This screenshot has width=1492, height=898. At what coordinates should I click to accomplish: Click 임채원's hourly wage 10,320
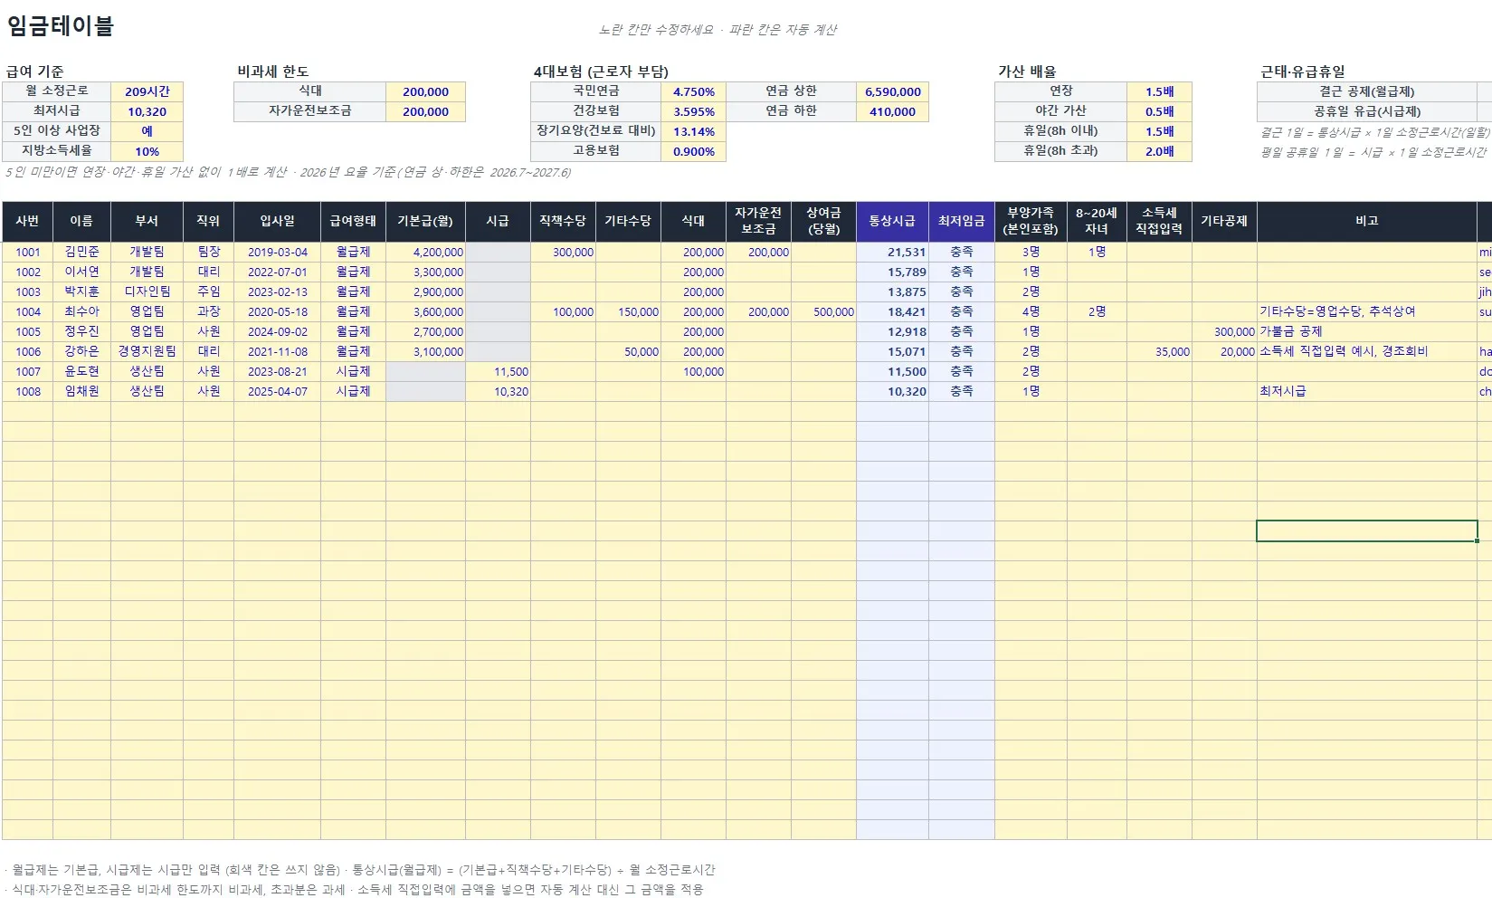[498, 391]
